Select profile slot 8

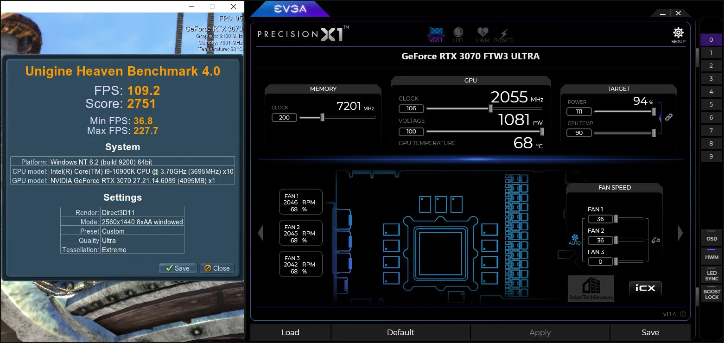[x=711, y=144]
